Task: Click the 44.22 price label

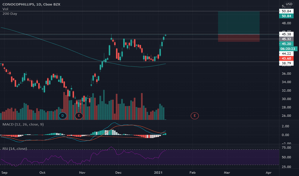Action: point(286,54)
